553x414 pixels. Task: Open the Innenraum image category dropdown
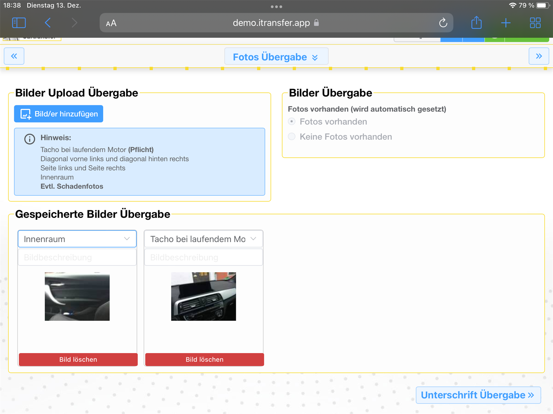(77, 239)
